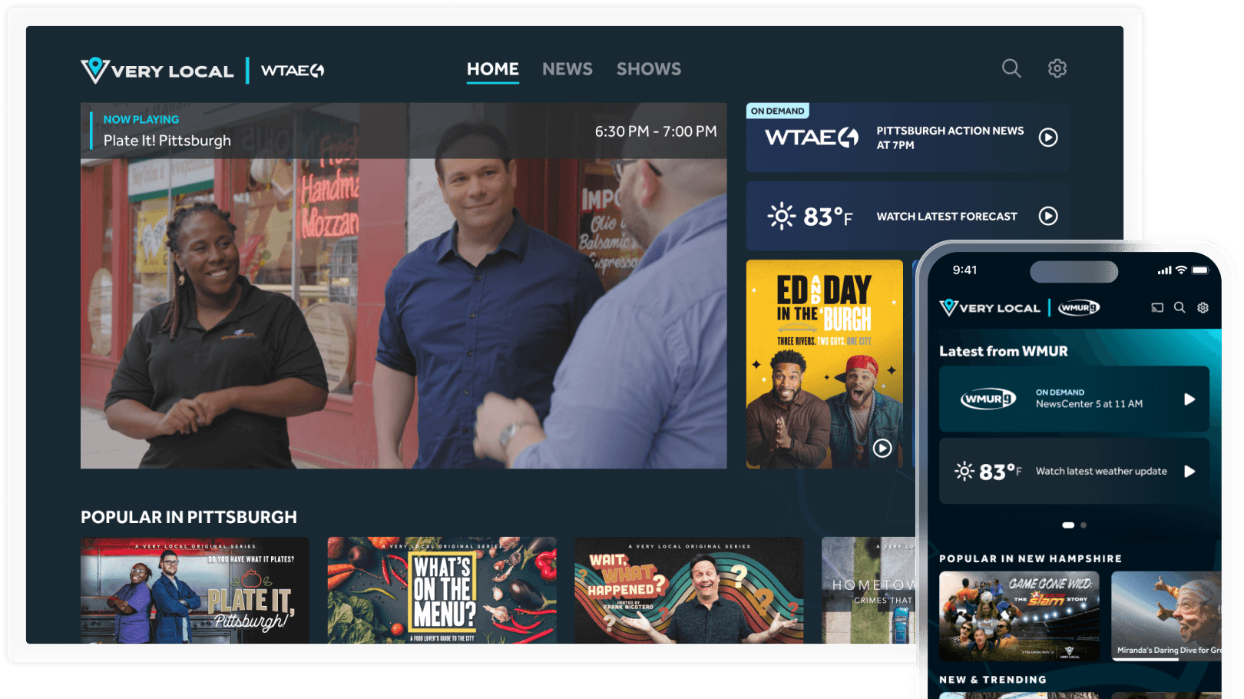Open Wait, What Happened? series thumbnail
Screen dimensions: 1244x699
[x=689, y=590]
